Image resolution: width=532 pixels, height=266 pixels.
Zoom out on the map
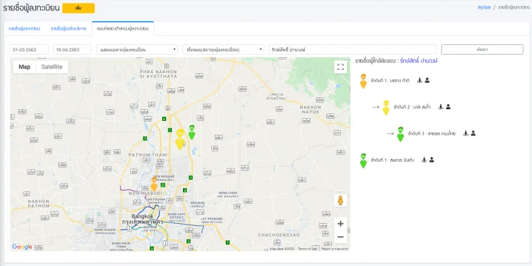pos(341,237)
